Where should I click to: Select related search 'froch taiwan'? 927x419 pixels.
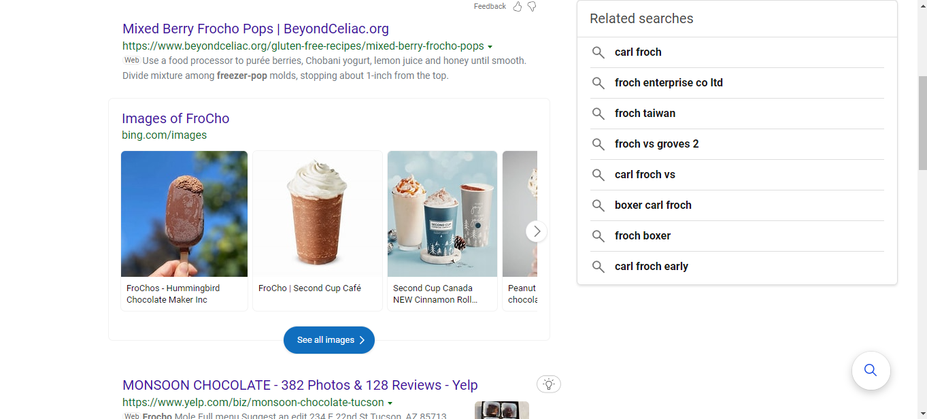pos(645,114)
